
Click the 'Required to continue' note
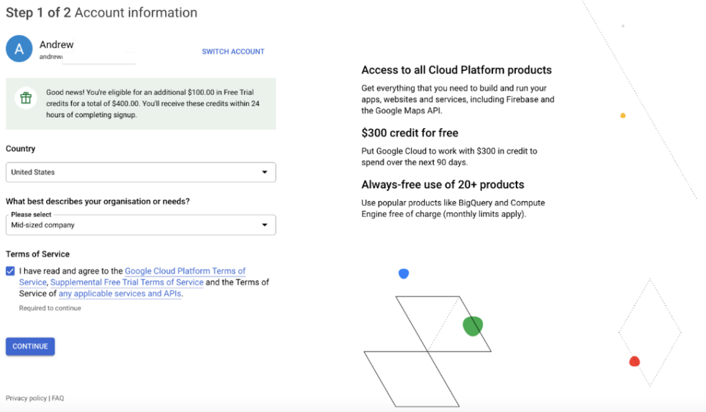click(50, 308)
